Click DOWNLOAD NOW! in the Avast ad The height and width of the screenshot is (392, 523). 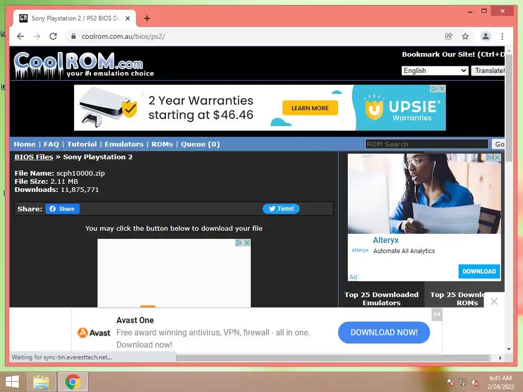(384, 332)
